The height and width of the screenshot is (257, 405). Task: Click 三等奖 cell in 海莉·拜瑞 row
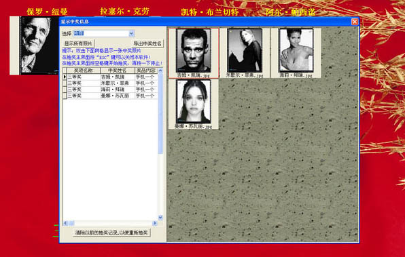click(x=84, y=90)
